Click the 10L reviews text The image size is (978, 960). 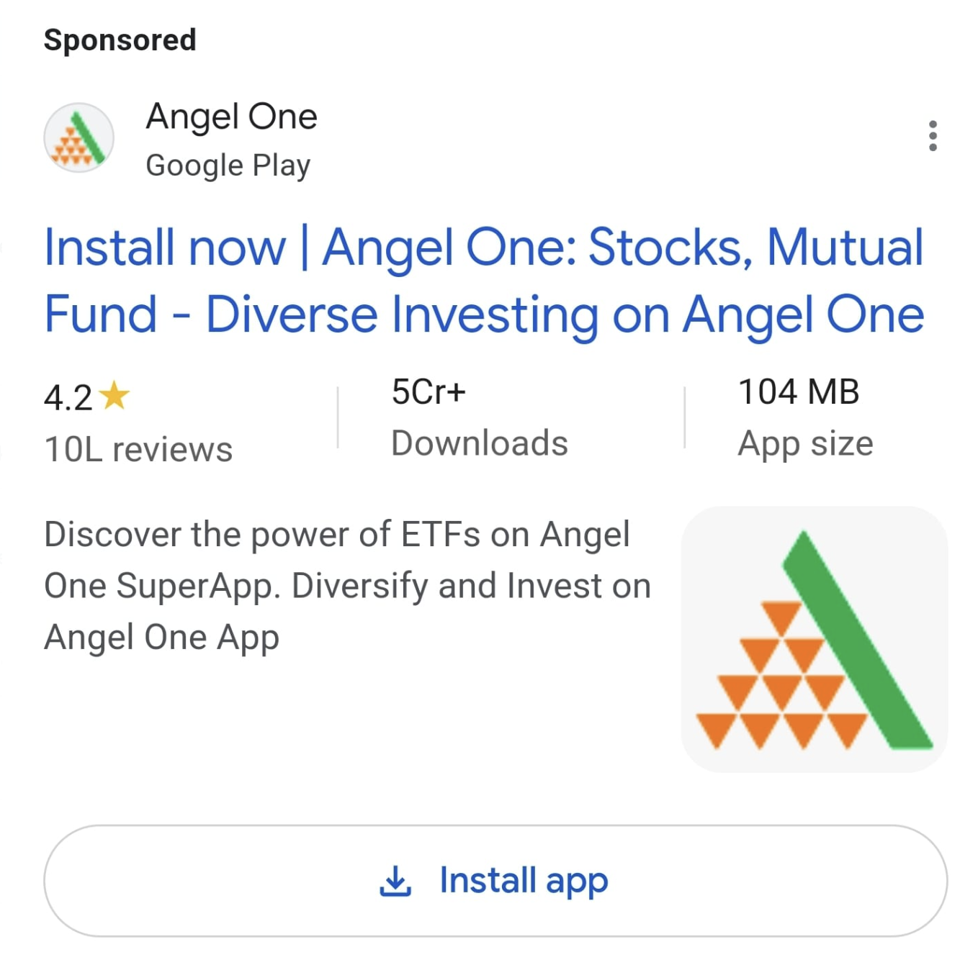(138, 448)
